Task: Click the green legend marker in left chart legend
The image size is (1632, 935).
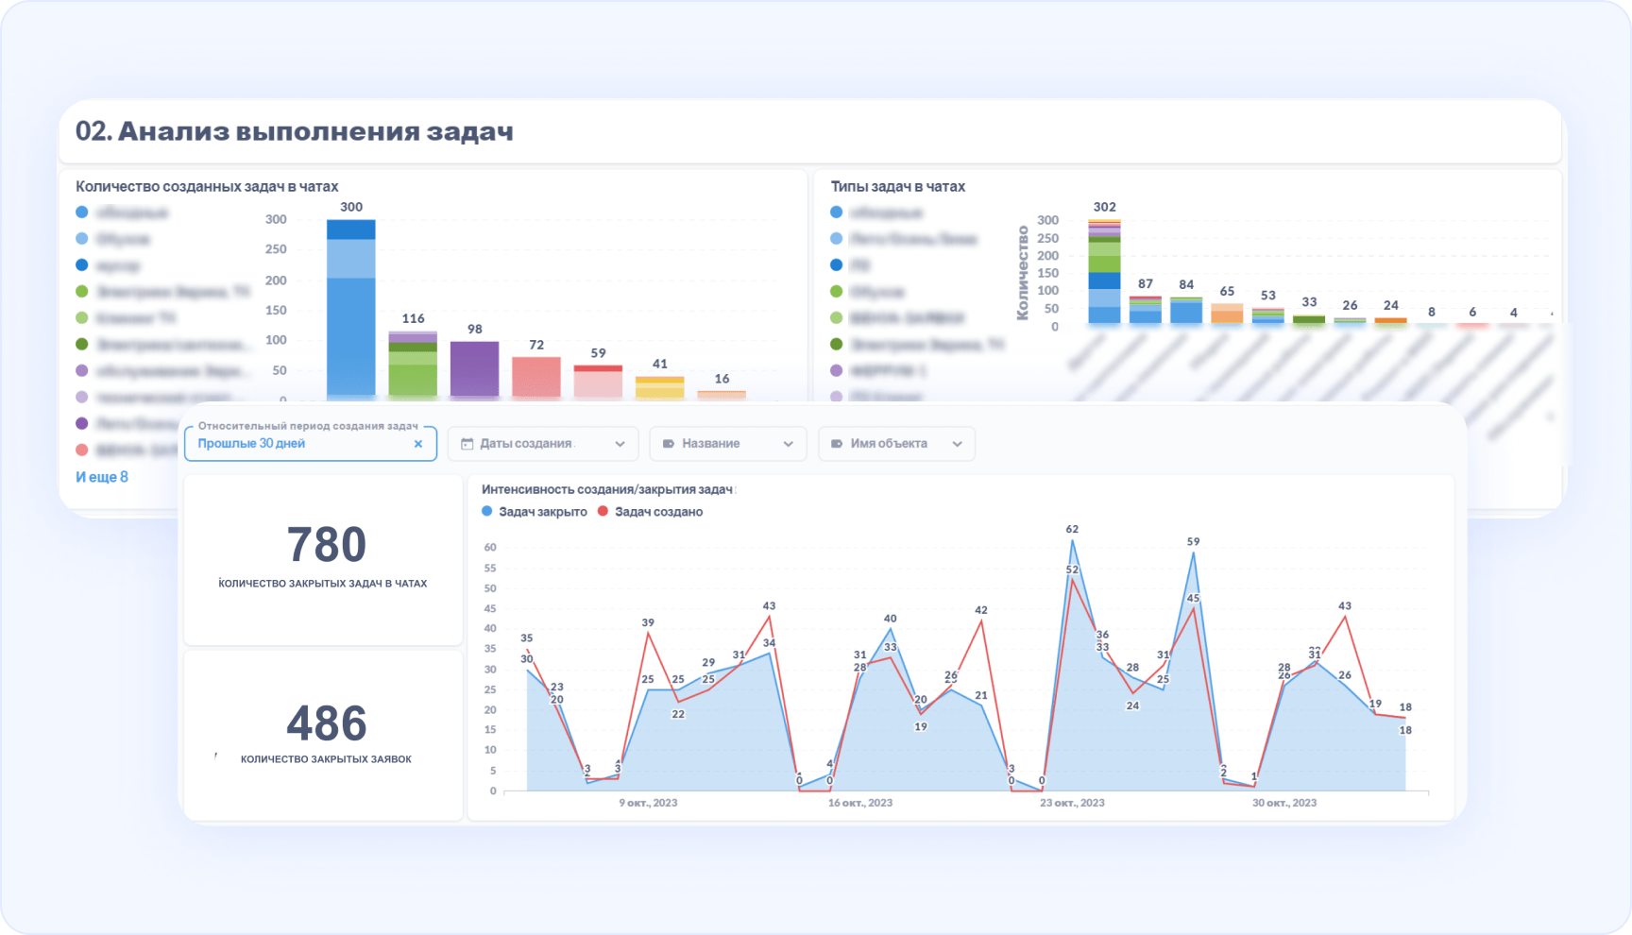Action: click(x=80, y=292)
